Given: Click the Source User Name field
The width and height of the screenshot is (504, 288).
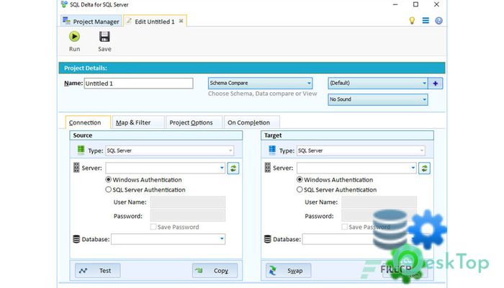Looking at the screenshot, I should (x=188, y=202).
